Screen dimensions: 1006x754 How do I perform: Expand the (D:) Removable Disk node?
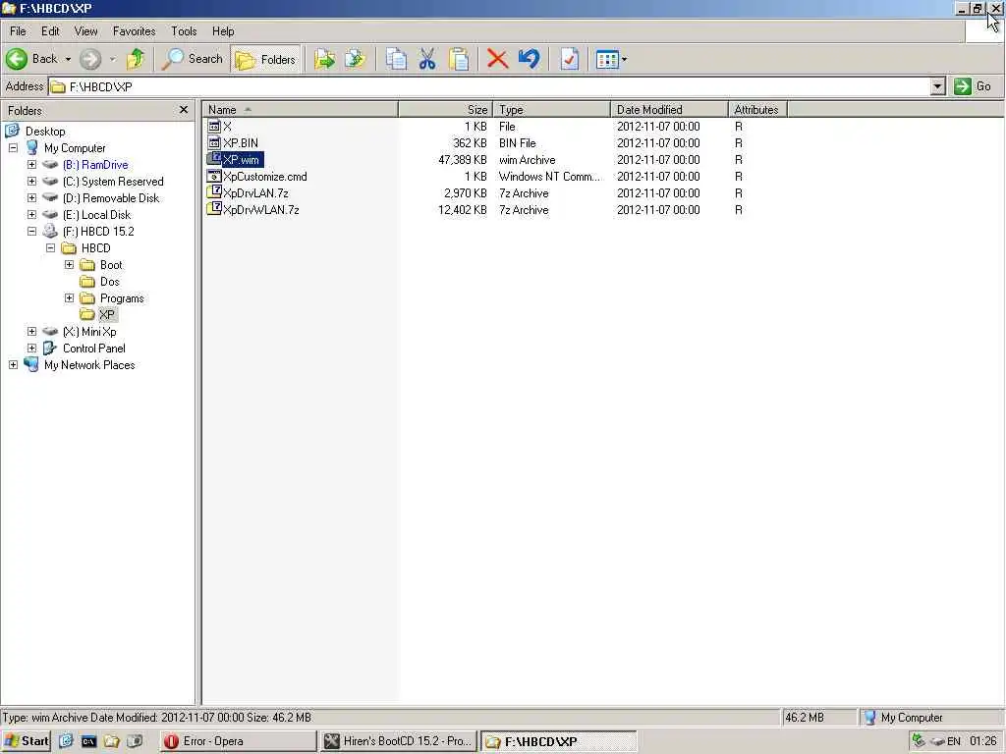point(31,198)
